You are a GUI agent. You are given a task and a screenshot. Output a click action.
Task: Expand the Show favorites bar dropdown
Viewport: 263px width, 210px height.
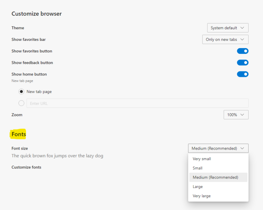[x=225, y=39]
